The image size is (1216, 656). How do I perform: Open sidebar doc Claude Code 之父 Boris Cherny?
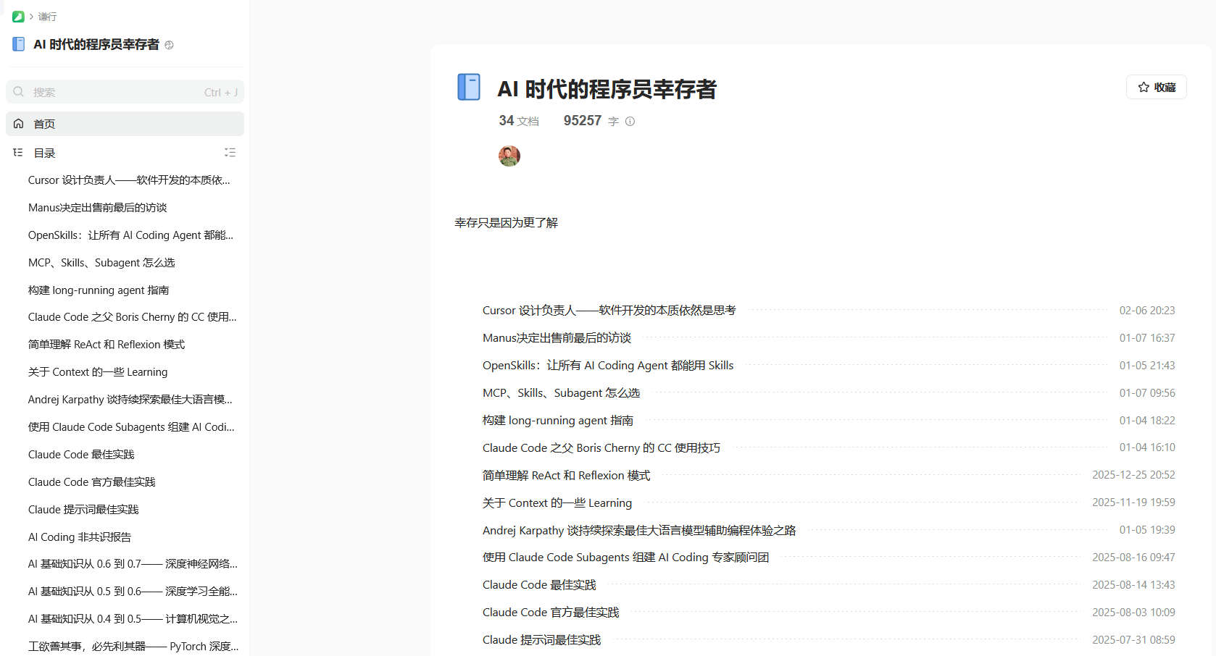[132, 317]
